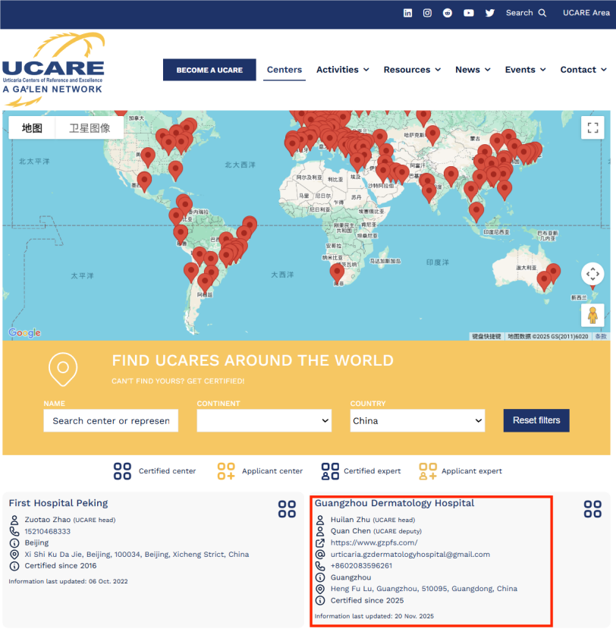
Task: Click the Become a UCARE button
Action: click(x=209, y=70)
